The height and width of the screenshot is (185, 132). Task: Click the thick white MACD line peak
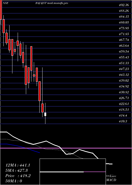(46, 141)
